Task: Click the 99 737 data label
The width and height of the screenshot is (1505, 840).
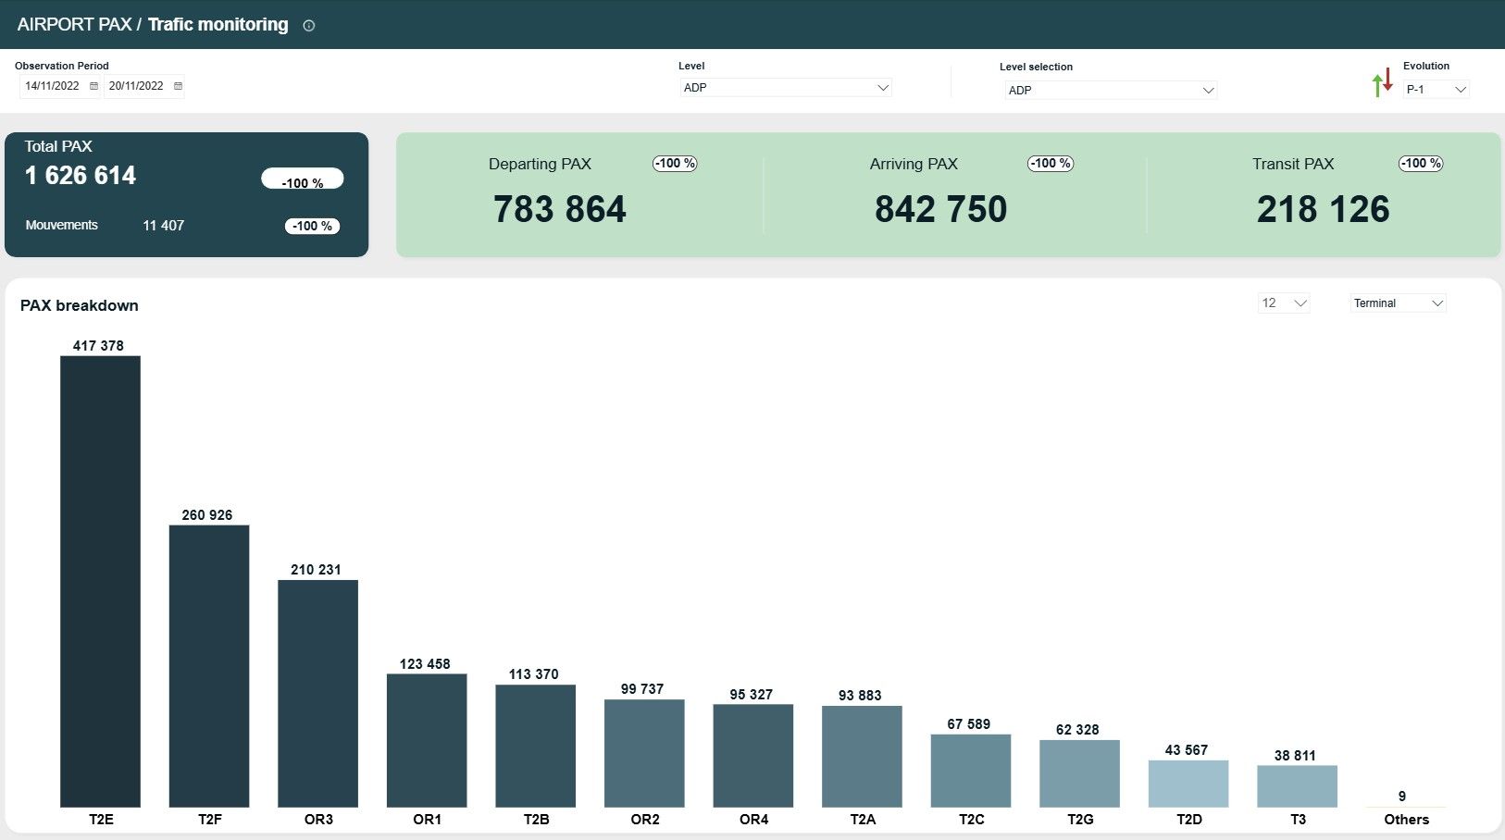Action: click(642, 689)
